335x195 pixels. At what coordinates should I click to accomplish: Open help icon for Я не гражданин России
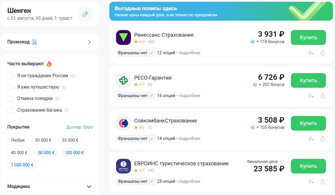click(73, 76)
